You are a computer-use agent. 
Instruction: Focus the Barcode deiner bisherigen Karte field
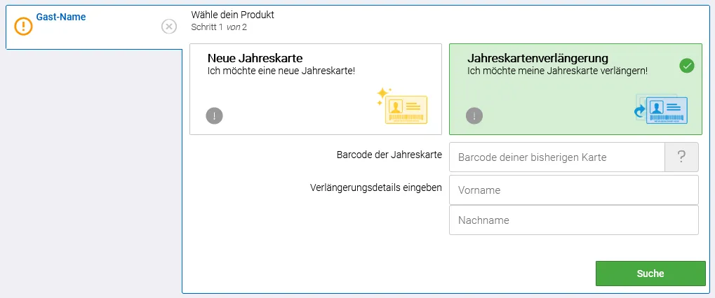point(556,157)
